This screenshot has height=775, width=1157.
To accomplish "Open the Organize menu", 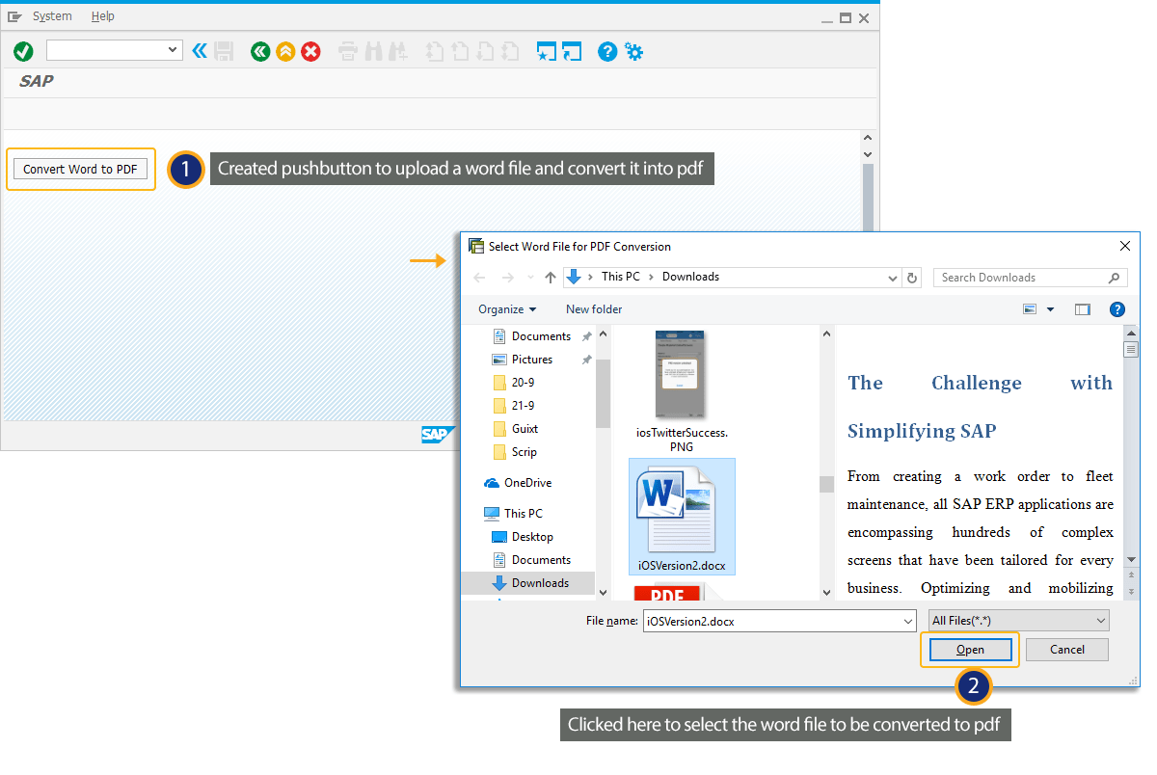I will point(507,309).
